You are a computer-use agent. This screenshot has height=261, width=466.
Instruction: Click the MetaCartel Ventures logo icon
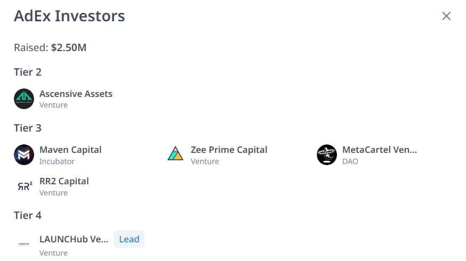point(327,154)
